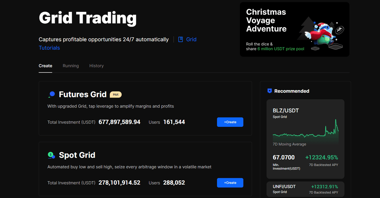
Task: Click the 6 million USDT prize pool text
Action: [x=281, y=49]
